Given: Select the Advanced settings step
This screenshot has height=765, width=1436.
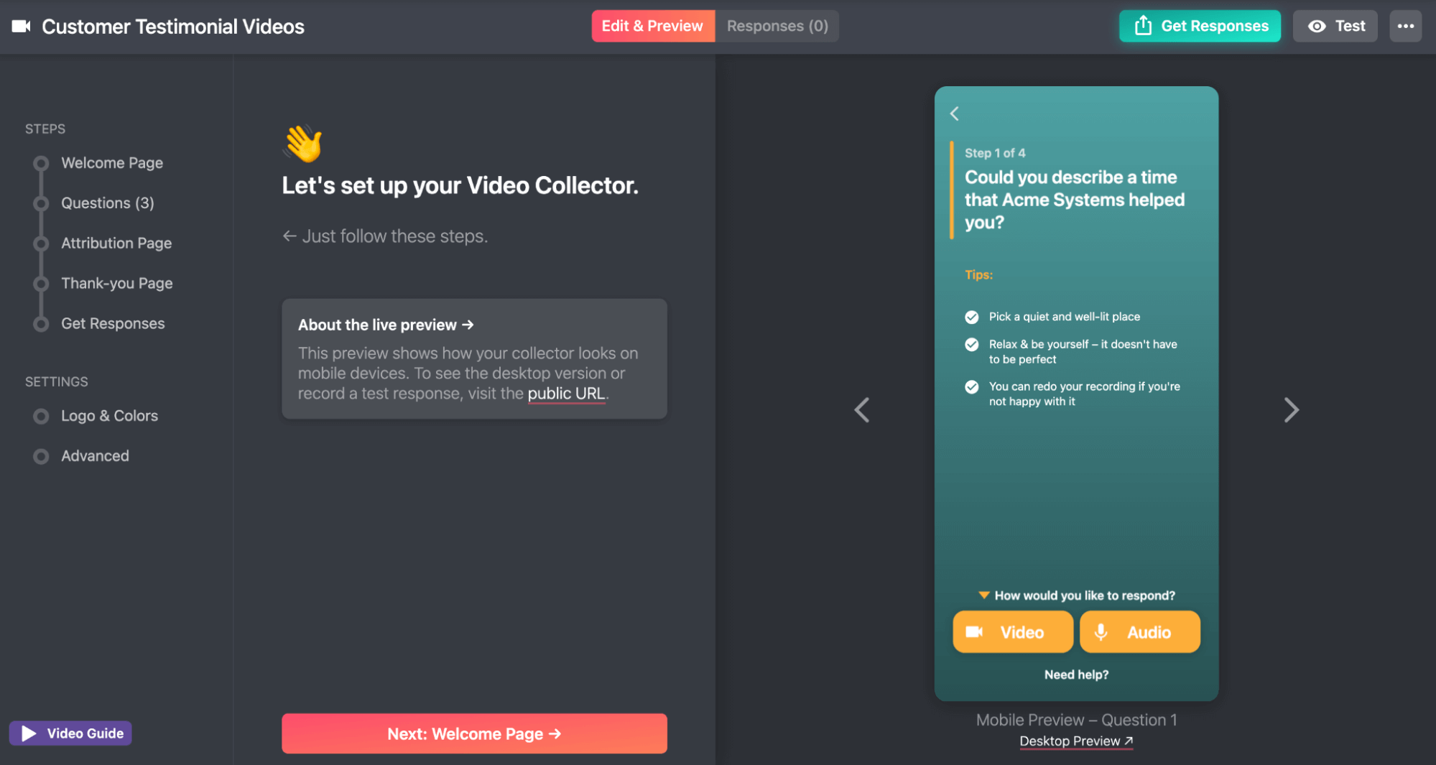Looking at the screenshot, I should coord(95,455).
